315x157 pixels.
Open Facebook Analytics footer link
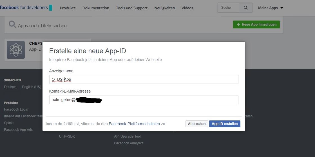pos(129,143)
